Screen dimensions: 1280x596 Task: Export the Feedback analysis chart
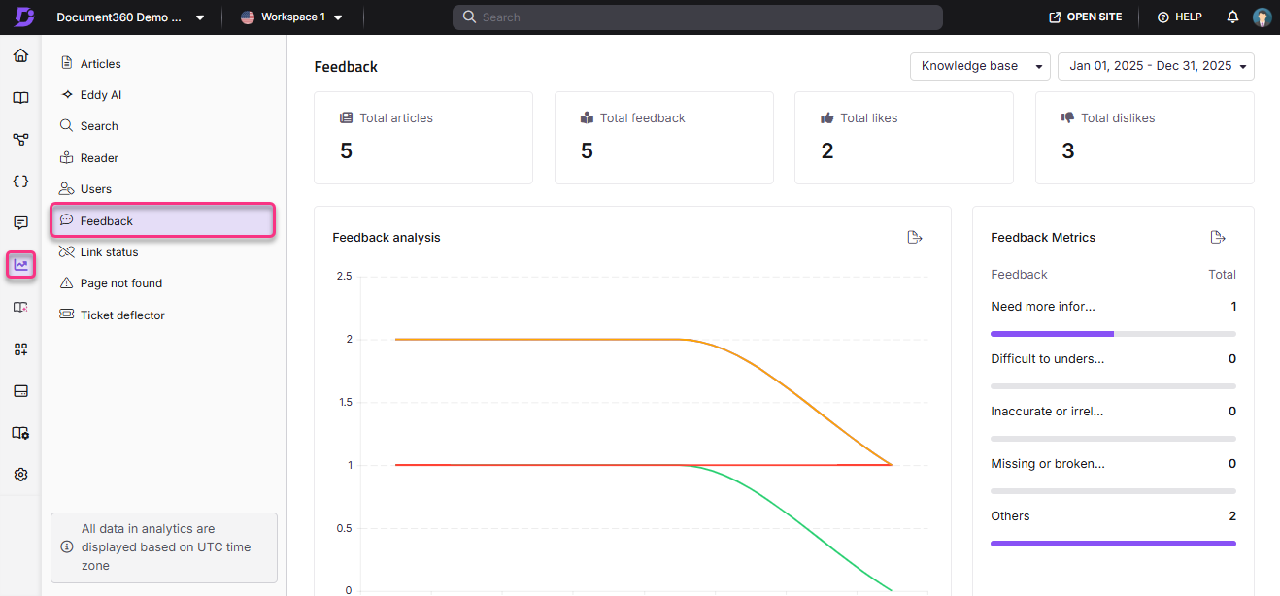click(914, 236)
